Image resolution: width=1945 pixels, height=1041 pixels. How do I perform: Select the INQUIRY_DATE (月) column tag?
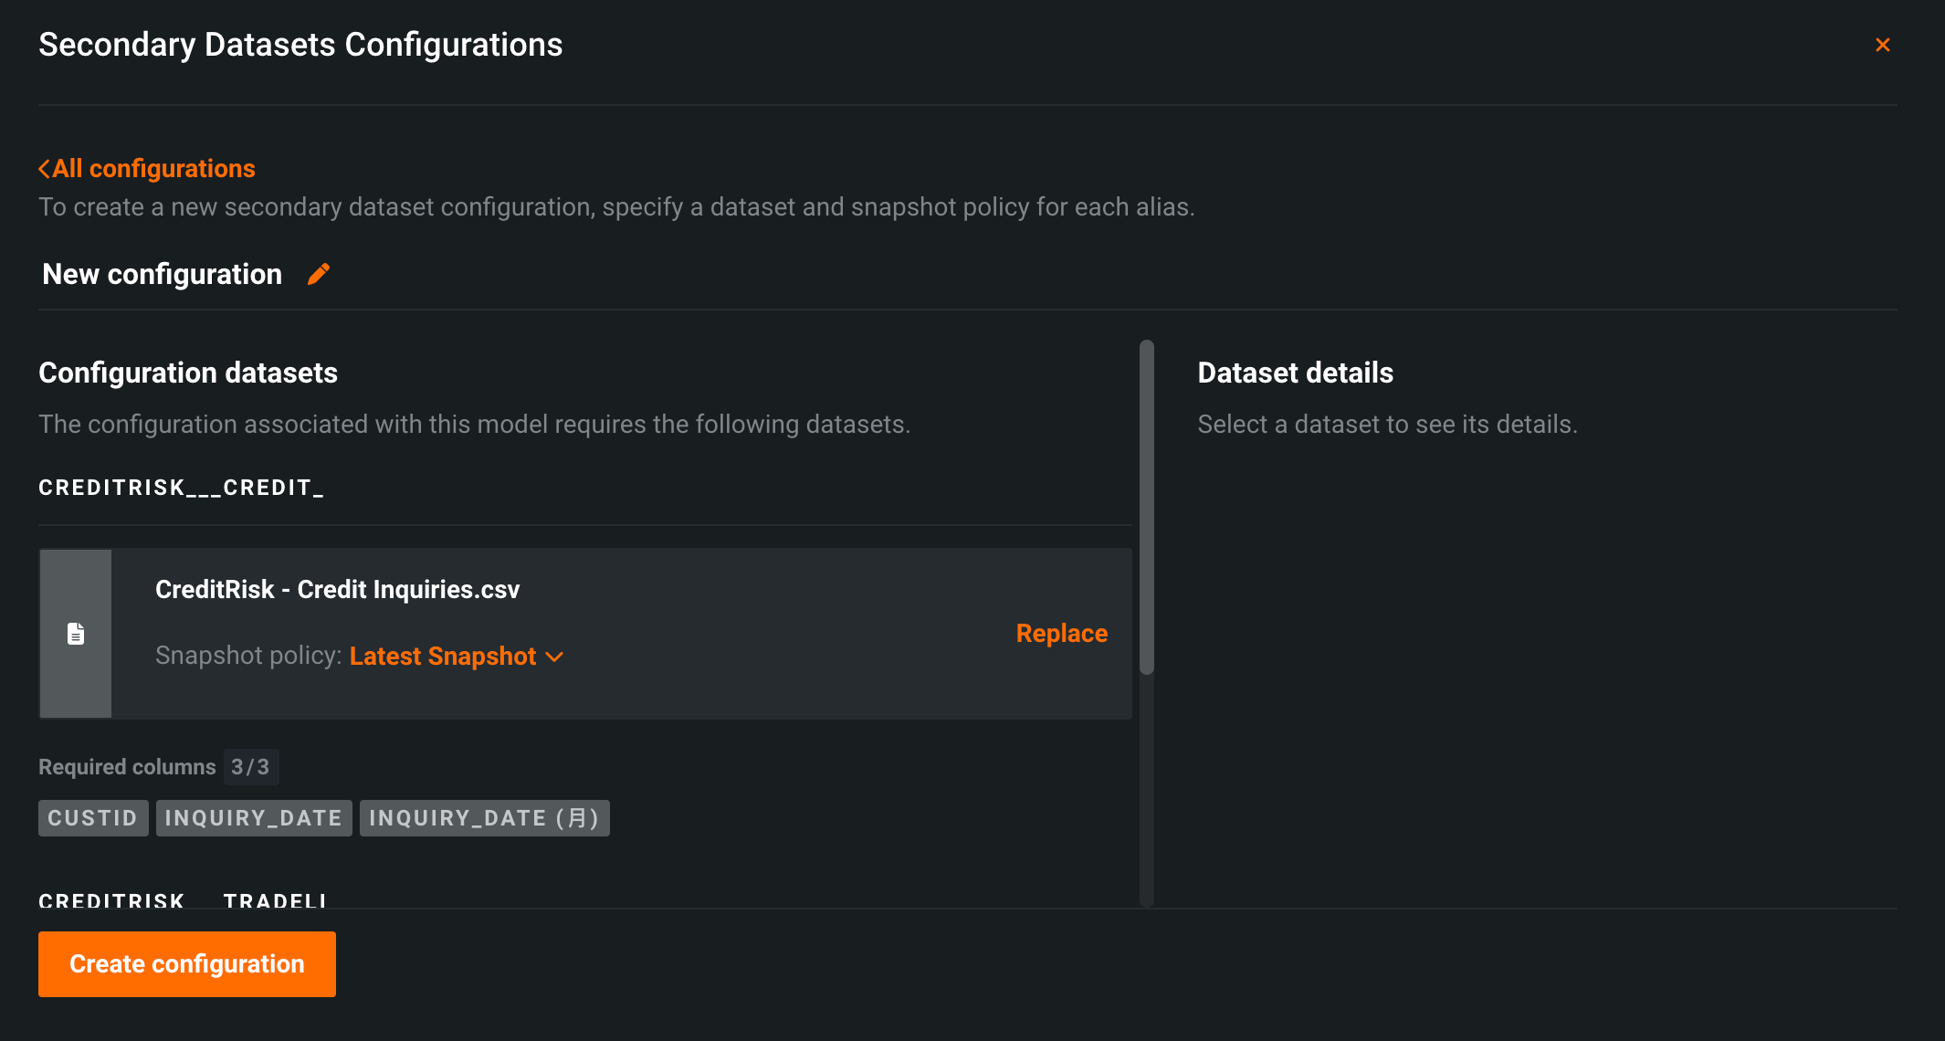click(x=484, y=818)
